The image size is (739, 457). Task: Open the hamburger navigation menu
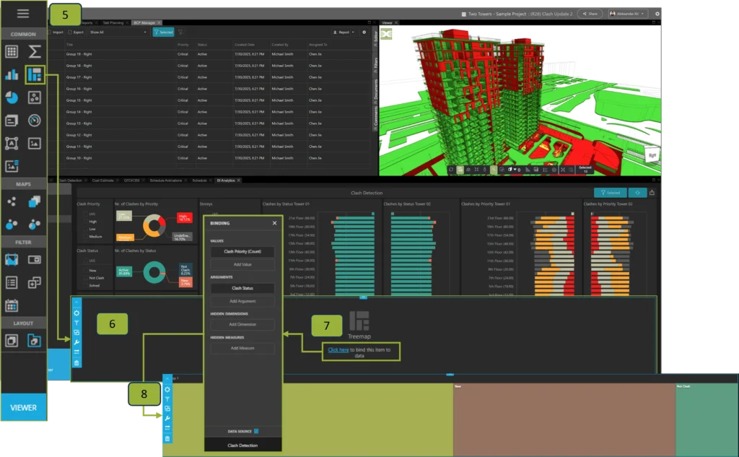pos(22,13)
